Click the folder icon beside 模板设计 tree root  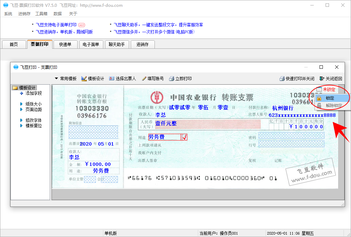coord(15,88)
